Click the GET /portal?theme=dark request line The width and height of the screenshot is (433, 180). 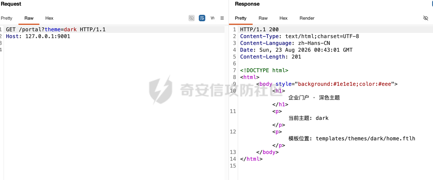(x=56, y=30)
